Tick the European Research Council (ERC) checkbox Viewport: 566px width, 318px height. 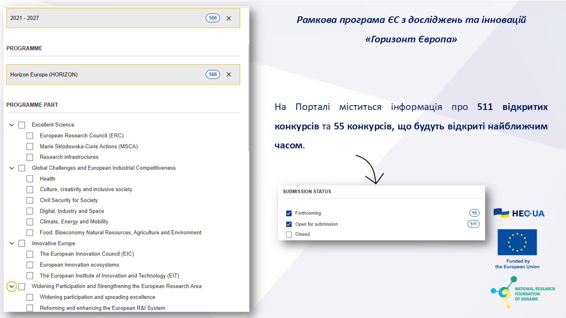[x=30, y=136]
